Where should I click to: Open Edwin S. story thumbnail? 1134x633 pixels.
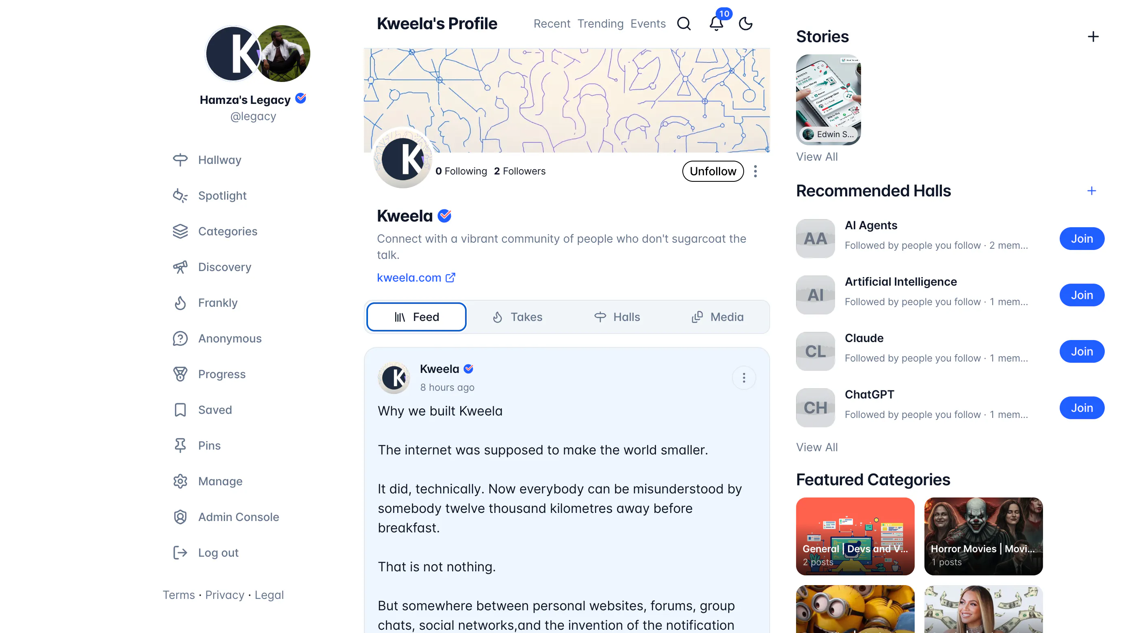(x=828, y=100)
